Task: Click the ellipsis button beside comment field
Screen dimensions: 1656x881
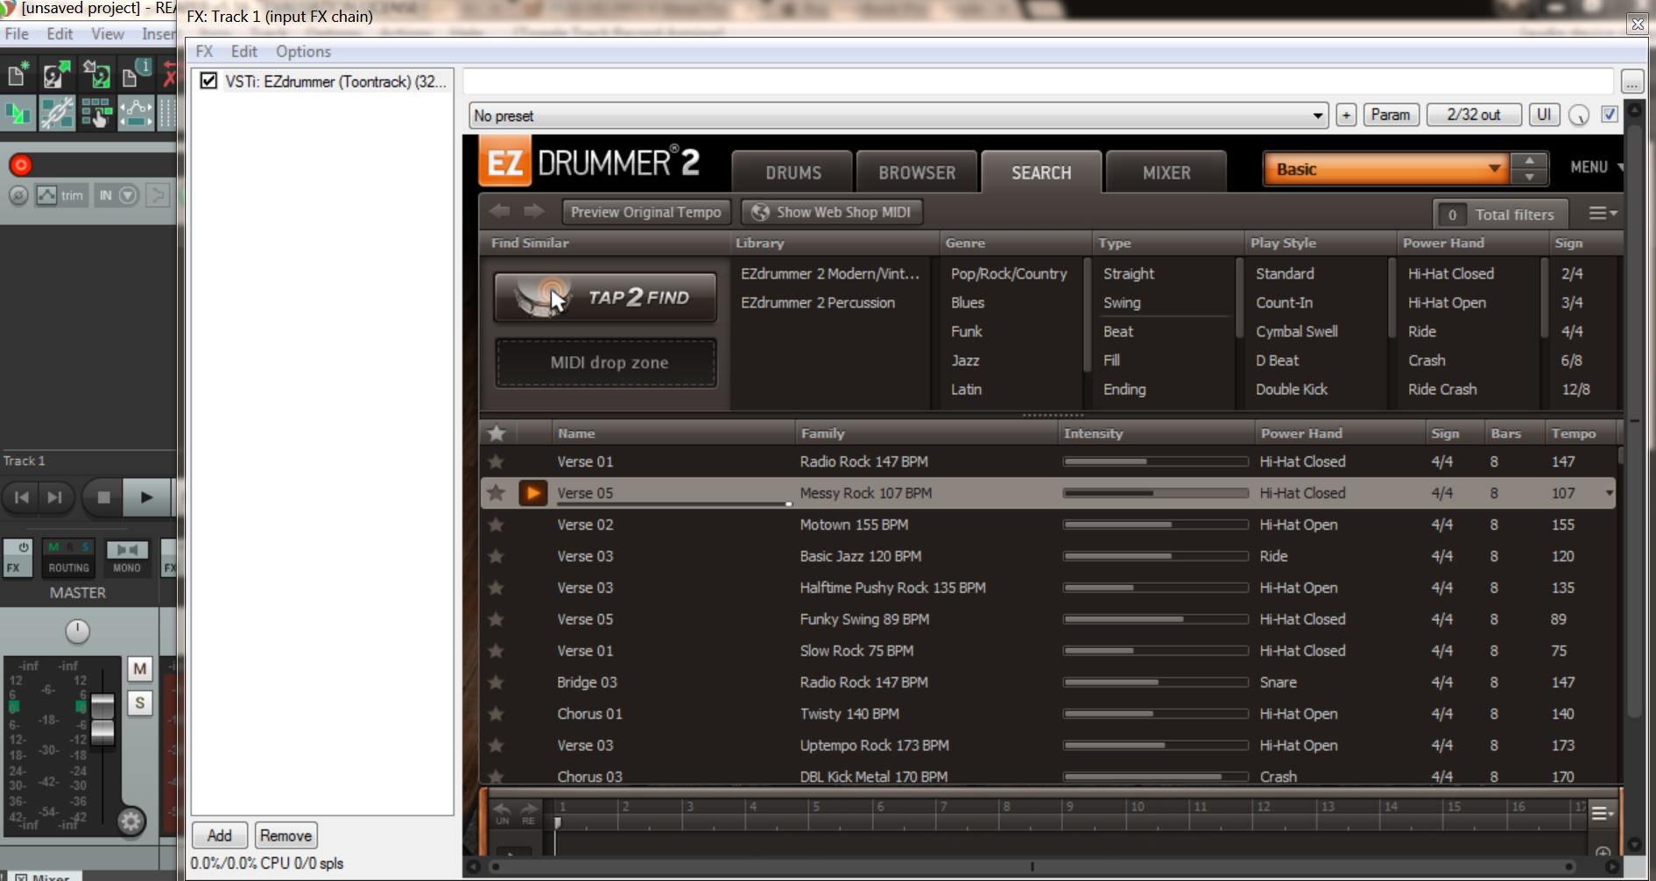Action: 1632,81
